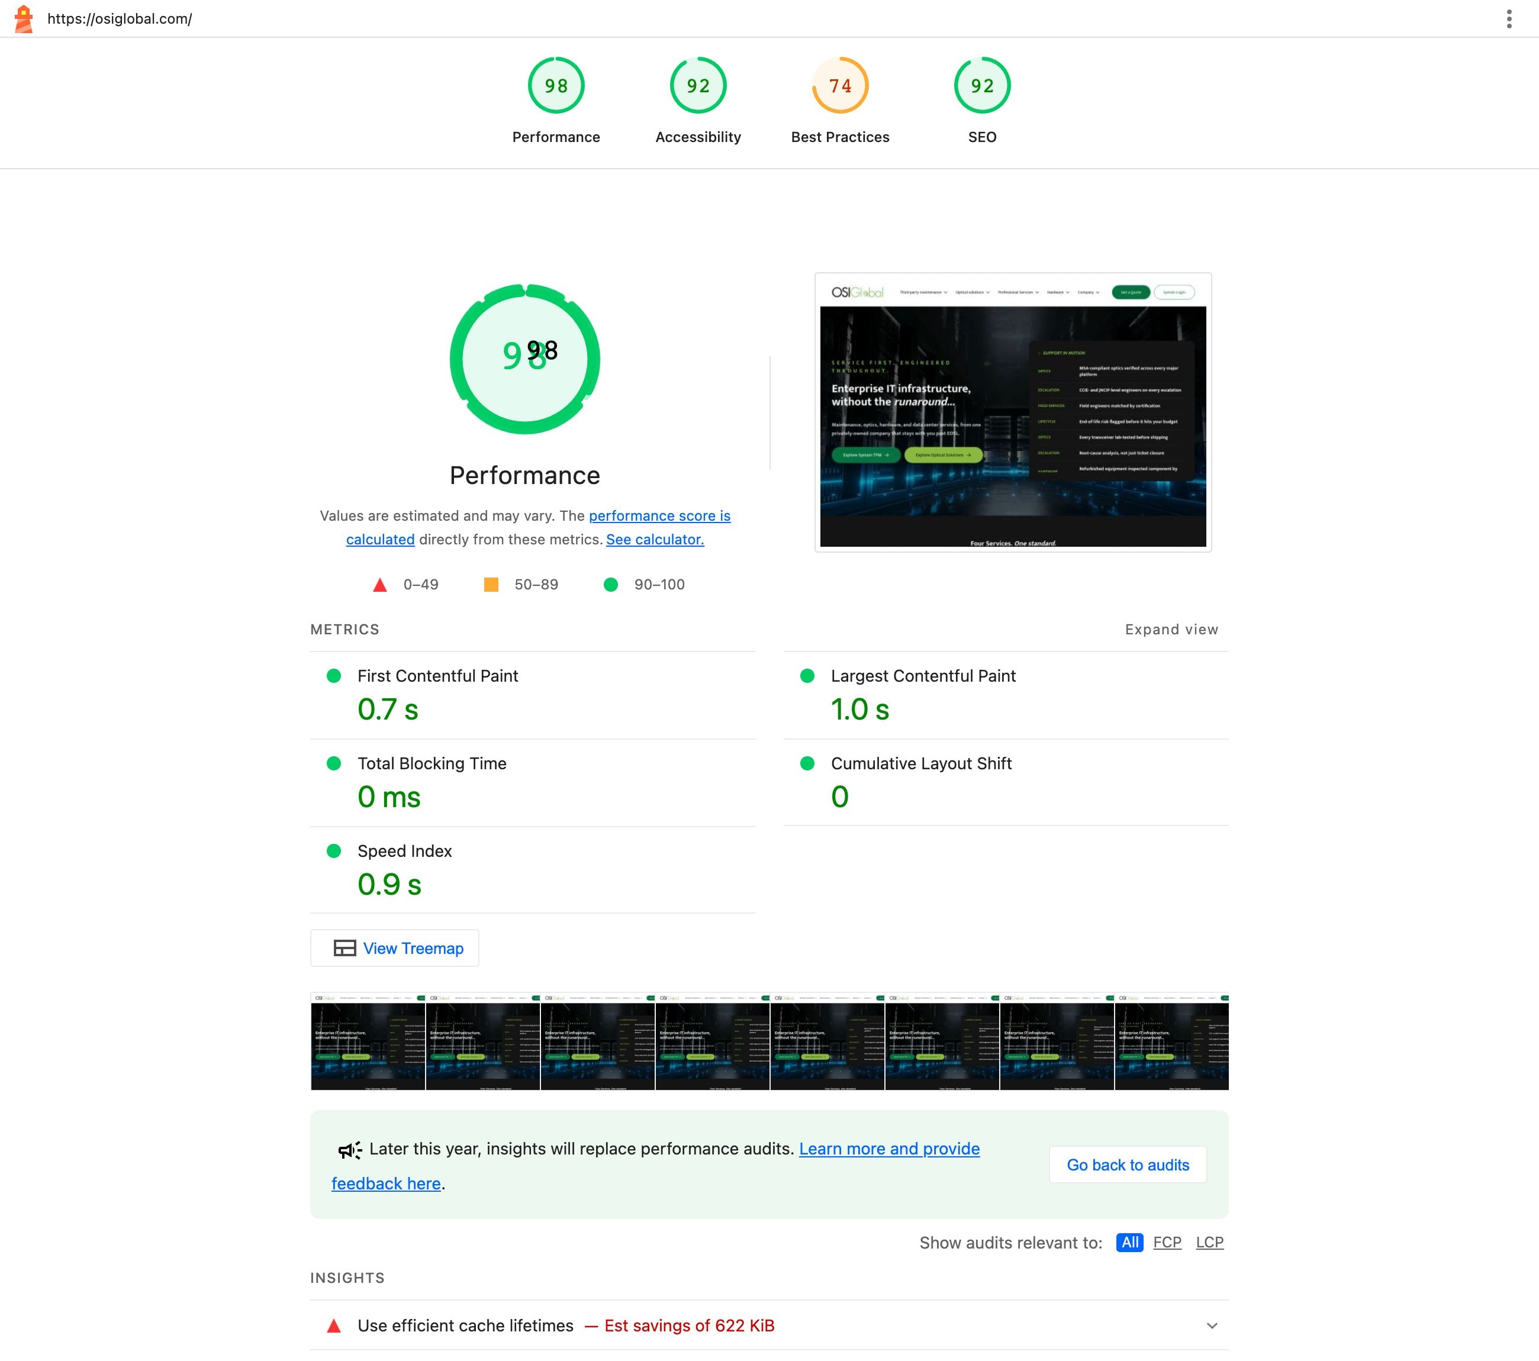Click the '0 ms' blocking time value
Image resolution: width=1539 pixels, height=1361 pixels.
[x=389, y=797]
